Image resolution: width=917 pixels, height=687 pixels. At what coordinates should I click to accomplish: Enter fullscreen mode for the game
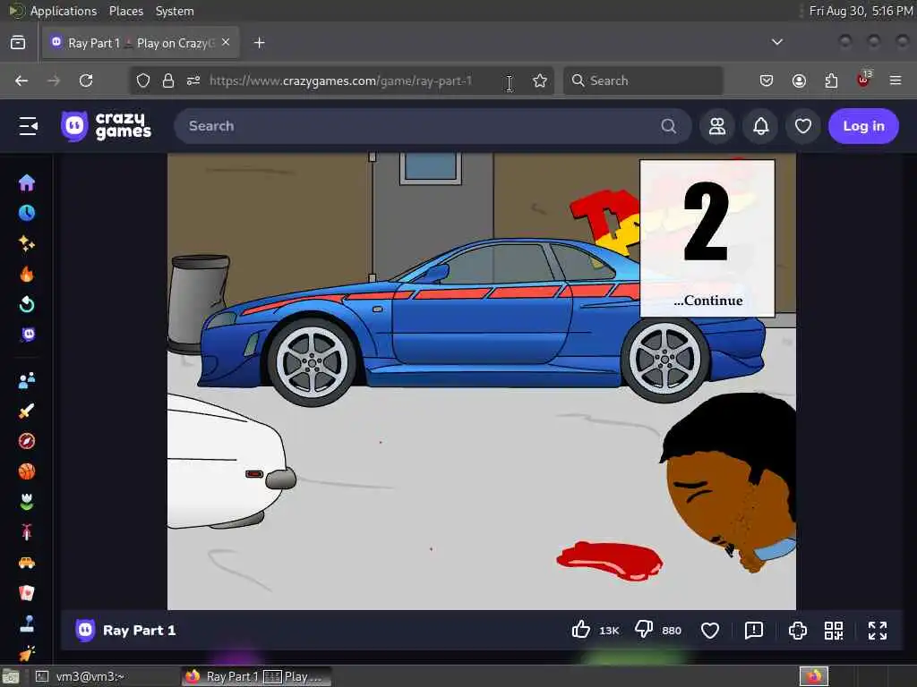point(878,631)
